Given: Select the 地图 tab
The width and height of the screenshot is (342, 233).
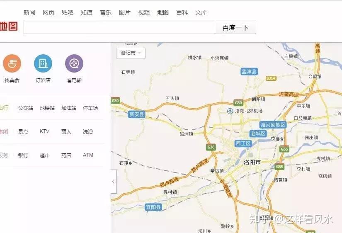Looking at the screenshot, I should pos(163,12).
